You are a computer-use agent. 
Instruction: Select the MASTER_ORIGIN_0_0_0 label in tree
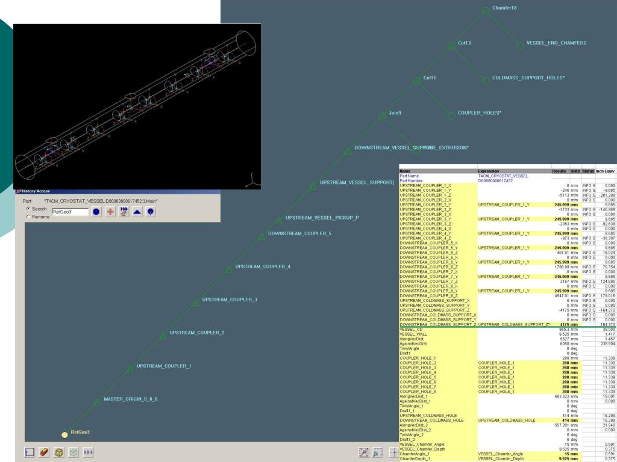[x=131, y=399]
